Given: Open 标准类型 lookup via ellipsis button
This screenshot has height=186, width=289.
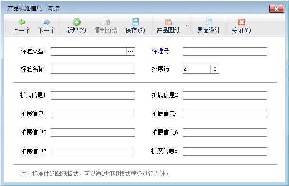Looking at the screenshot, I should (x=131, y=51).
